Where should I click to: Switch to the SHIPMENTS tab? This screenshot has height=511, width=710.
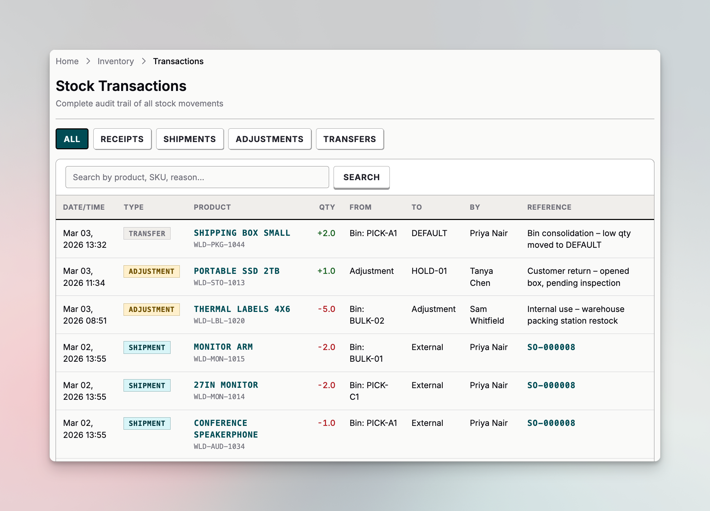click(x=190, y=139)
